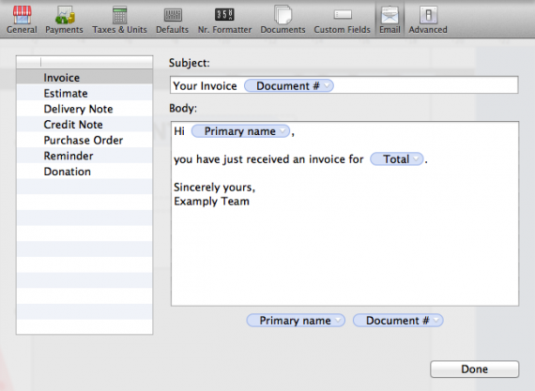Open the Advanced switch icon
The width and height of the screenshot is (535, 391).
(428, 15)
